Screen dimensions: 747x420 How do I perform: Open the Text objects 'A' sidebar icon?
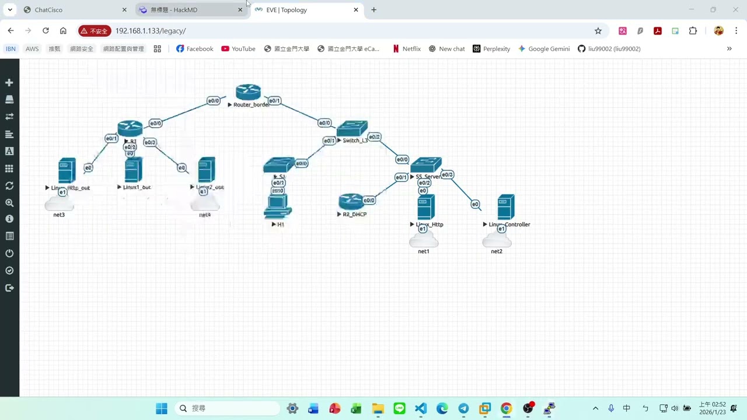[9, 151]
